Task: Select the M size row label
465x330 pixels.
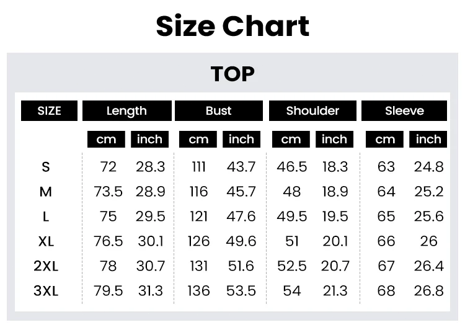Action: (x=46, y=192)
